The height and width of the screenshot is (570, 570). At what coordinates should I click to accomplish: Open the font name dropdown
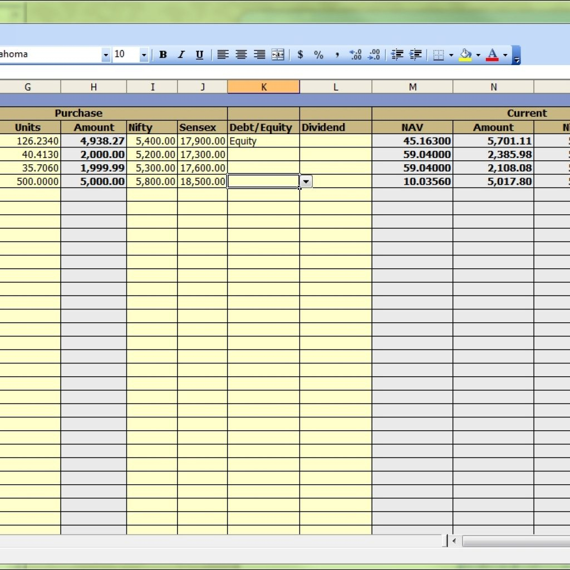pos(106,55)
